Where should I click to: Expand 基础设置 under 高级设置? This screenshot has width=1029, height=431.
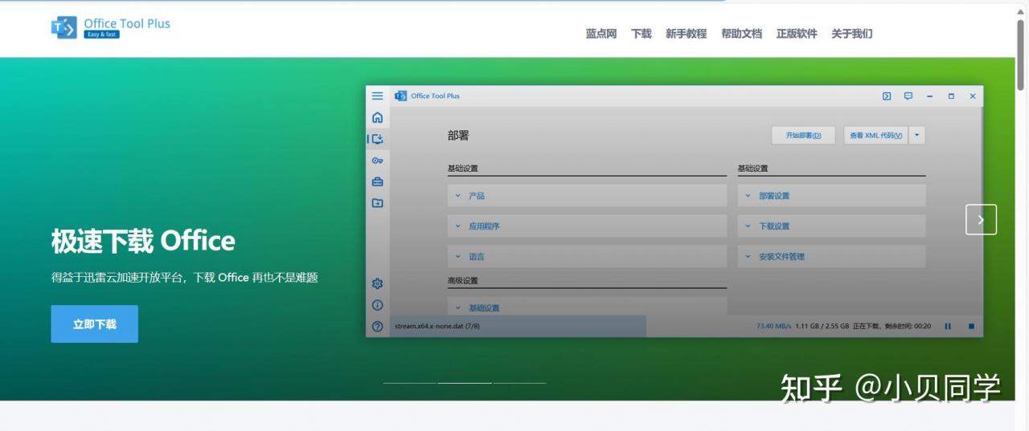pos(587,307)
